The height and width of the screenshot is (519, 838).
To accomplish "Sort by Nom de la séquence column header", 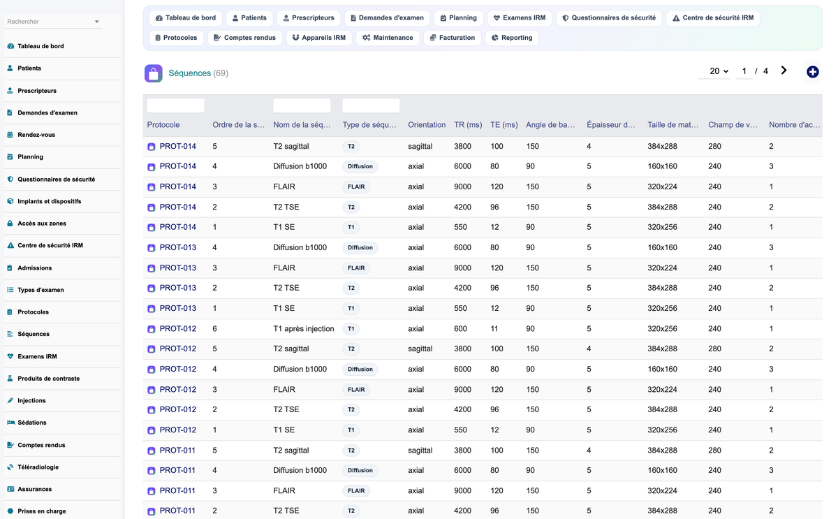I will pos(302,125).
